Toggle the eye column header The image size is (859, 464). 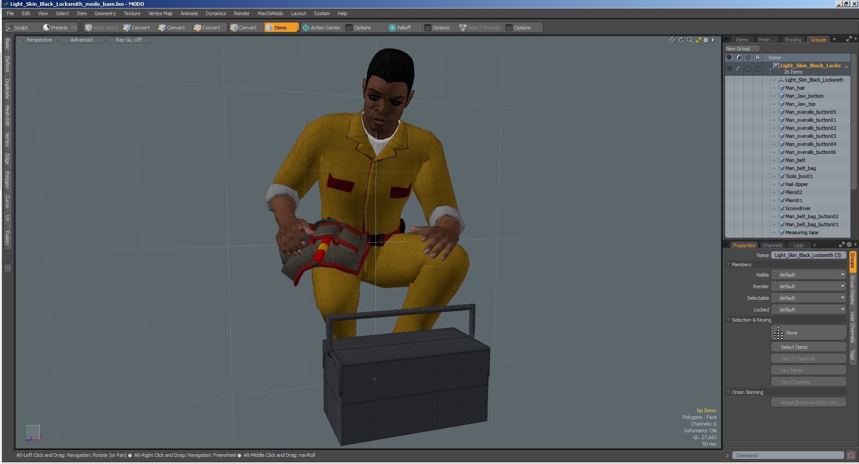point(729,58)
